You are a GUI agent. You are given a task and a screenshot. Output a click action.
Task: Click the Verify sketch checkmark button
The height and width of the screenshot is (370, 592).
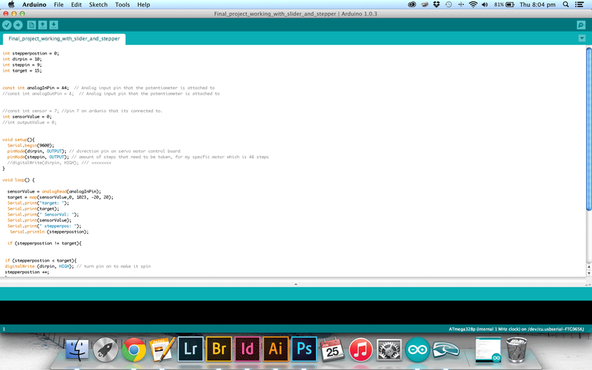coord(7,25)
